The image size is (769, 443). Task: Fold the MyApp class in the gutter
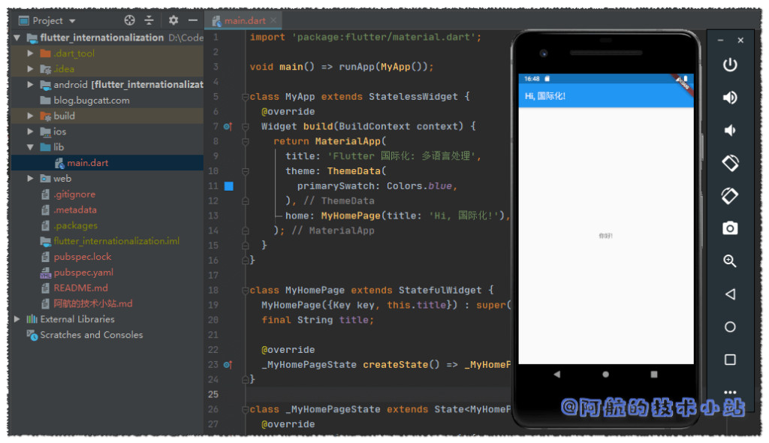click(x=246, y=96)
